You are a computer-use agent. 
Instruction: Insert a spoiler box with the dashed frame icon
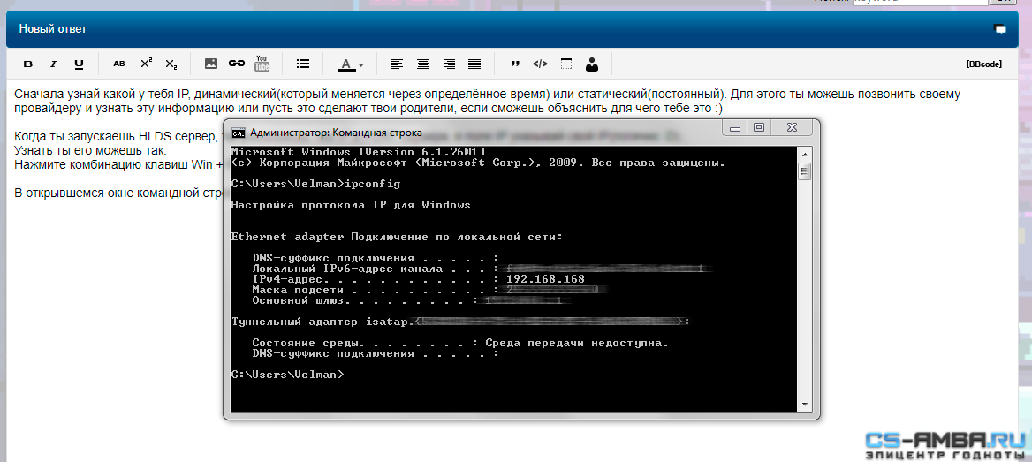(566, 64)
